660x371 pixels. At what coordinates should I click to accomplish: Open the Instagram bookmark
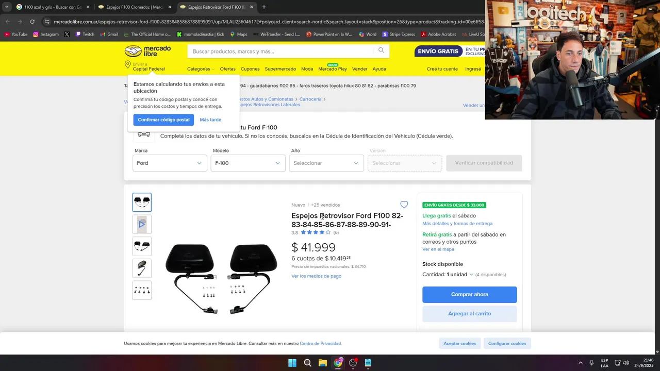tap(46, 35)
